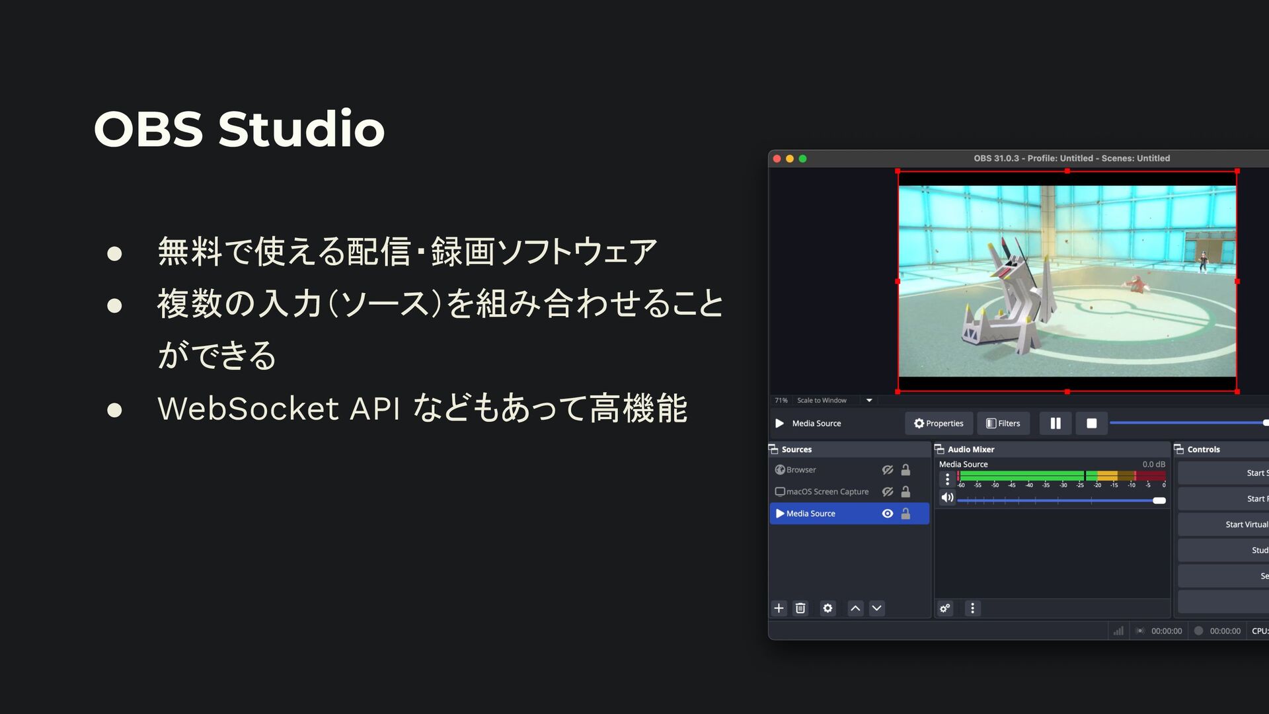Image resolution: width=1269 pixels, height=714 pixels.
Task: Move source down with down arrow
Action: pyautogui.click(x=876, y=608)
